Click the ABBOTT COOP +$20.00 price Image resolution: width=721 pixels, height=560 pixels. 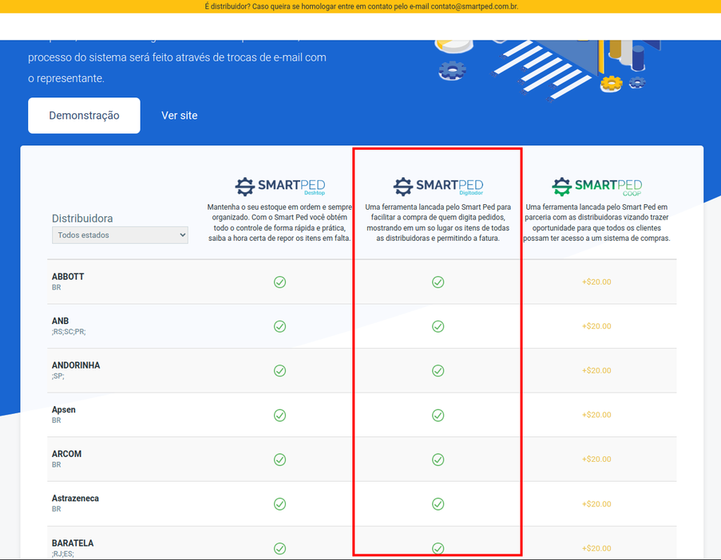pyautogui.click(x=596, y=282)
